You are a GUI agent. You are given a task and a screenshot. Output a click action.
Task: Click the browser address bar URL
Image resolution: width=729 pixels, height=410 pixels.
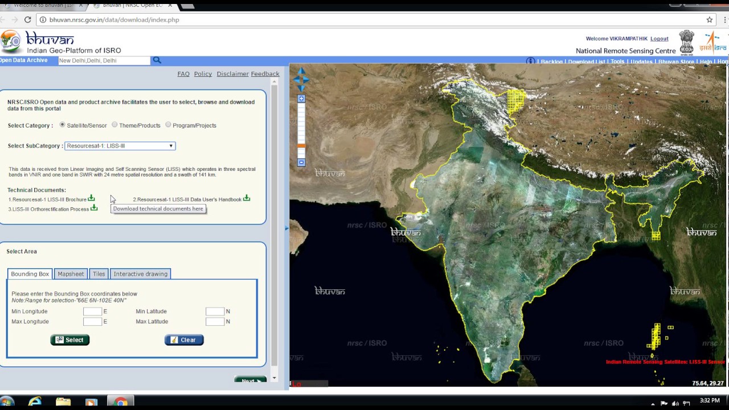tap(114, 19)
